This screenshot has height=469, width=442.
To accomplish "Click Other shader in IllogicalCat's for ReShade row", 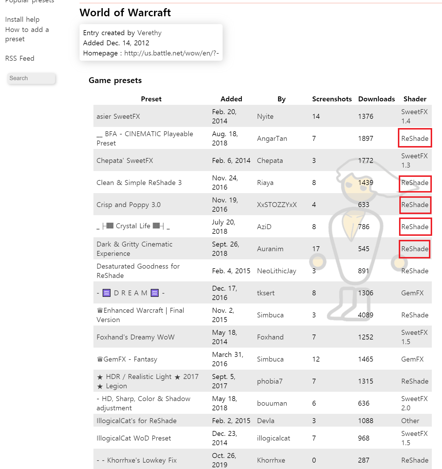I will pos(410,421).
